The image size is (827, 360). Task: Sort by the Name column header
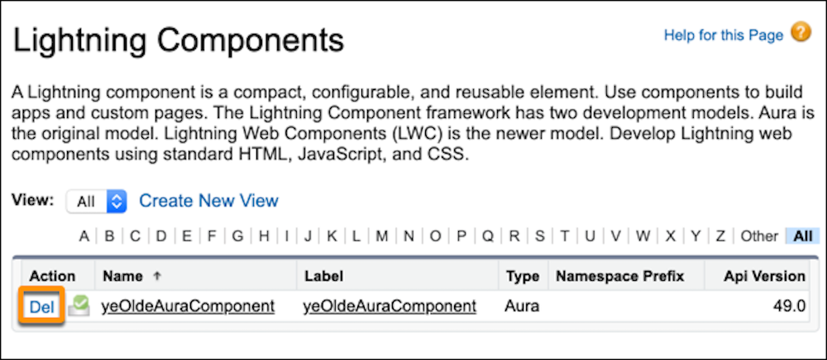[x=122, y=276]
